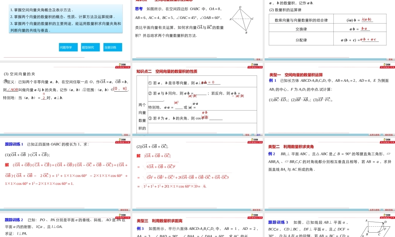Click the red 解 label in 跟踪训练1 slide
The width and height of the screenshot is (395, 237).
click(7, 165)
